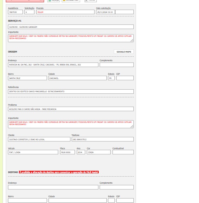Click the Importante text area under Serviço #1

coord(71,38)
